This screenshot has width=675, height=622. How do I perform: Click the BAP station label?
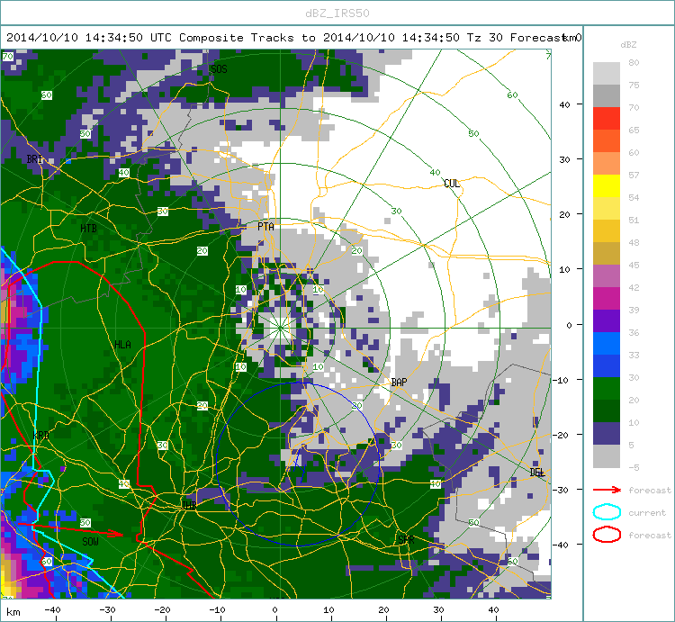399,382
